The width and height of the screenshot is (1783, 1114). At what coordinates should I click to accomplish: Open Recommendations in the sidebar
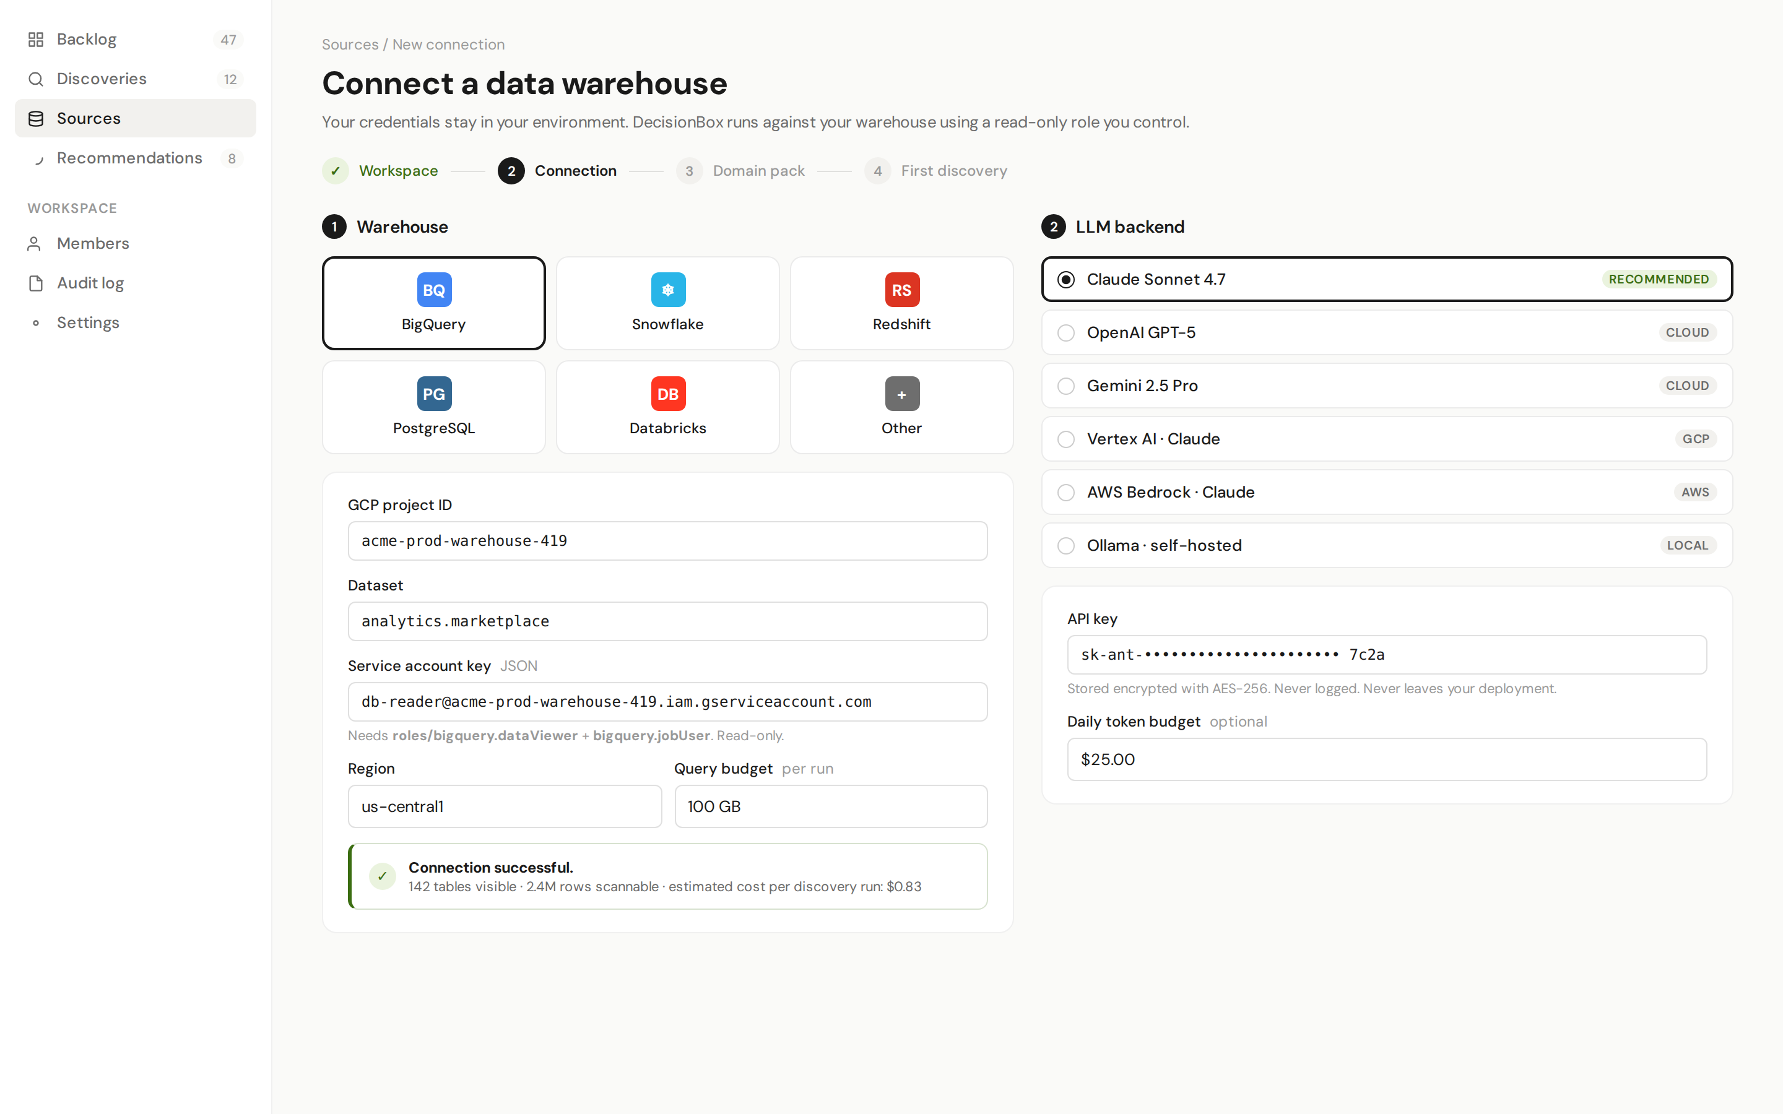[x=136, y=158]
